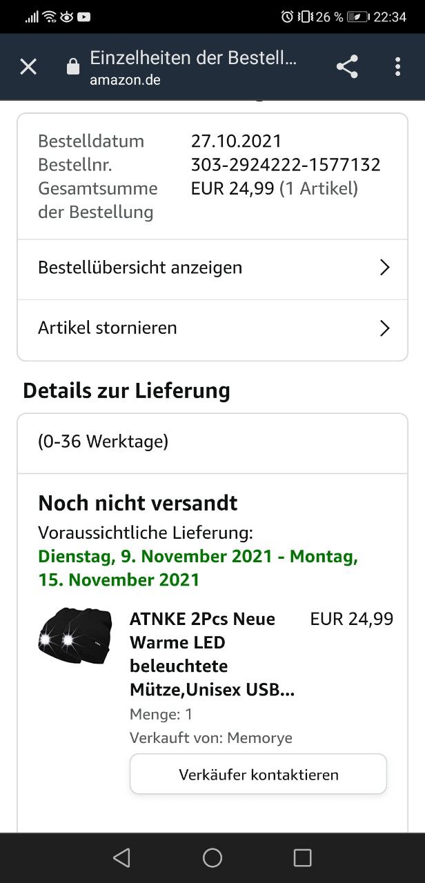The image size is (425, 883).
Task: Expand the Artikel stornieren chevron
Action: (385, 328)
